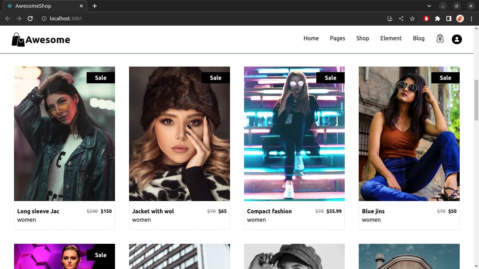Open the purple hexagon product thumbnail

click(65, 256)
